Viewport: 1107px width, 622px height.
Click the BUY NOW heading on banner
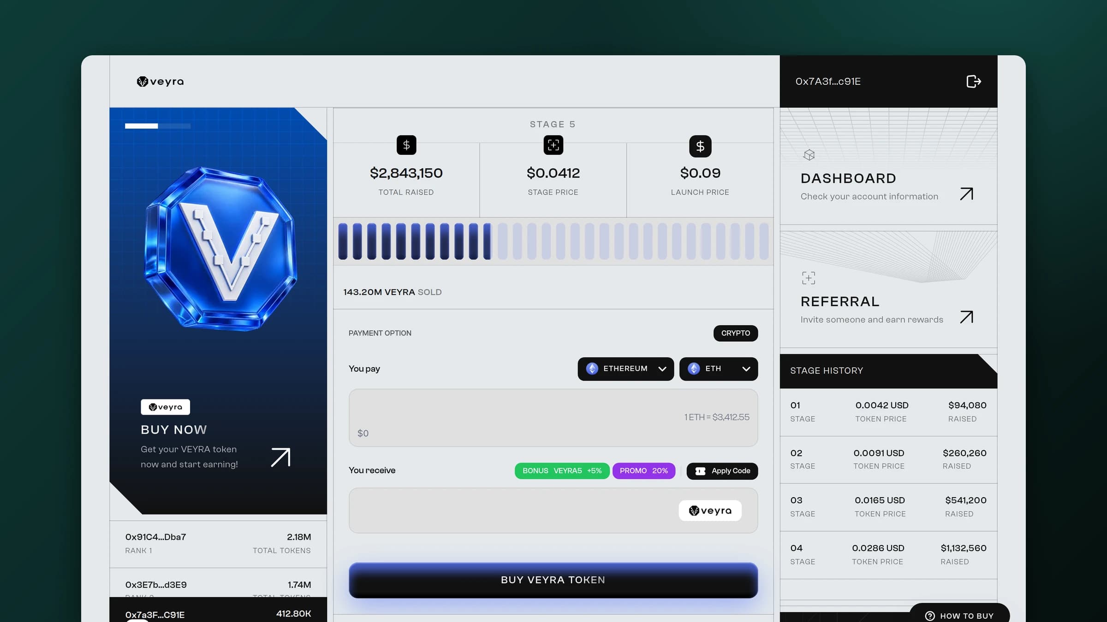coord(174,430)
